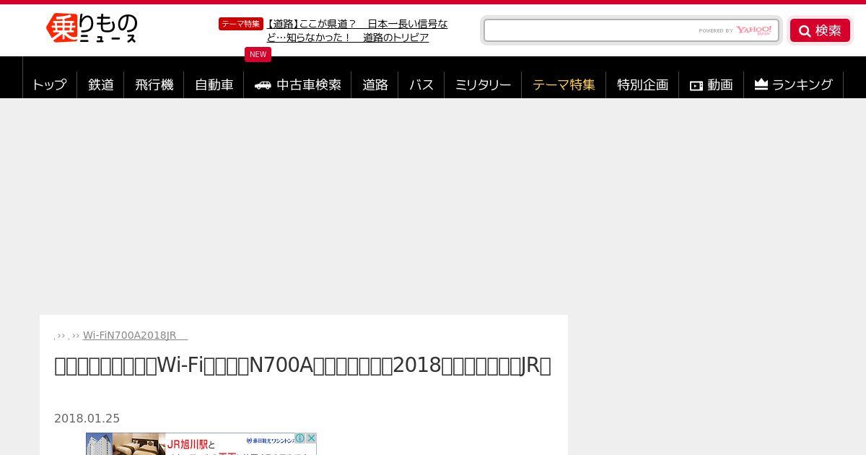The width and height of the screenshot is (866, 455).
Task: Click the JR旭川駅 hotel ad banner
Action: pos(201,443)
